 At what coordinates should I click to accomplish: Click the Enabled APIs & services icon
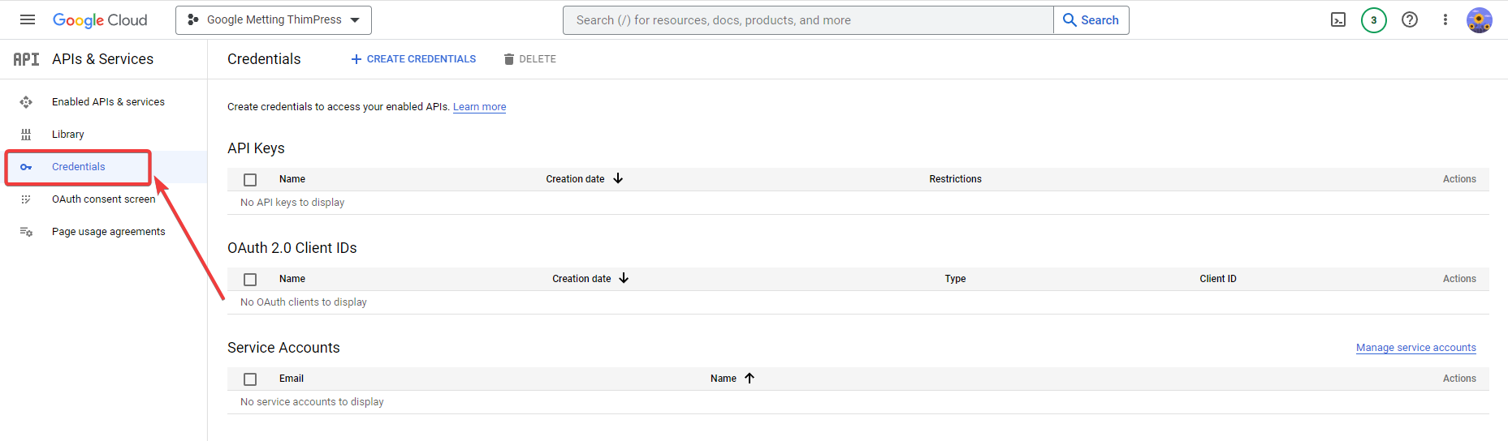click(26, 102)
